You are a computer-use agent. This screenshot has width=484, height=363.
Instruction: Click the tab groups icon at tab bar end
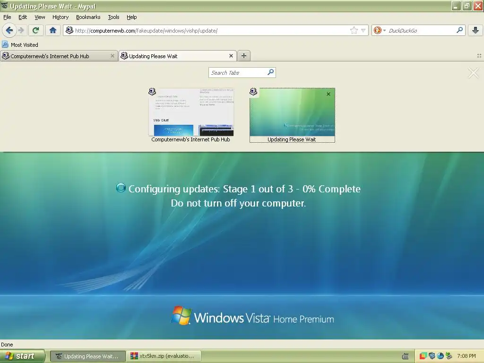479,56
